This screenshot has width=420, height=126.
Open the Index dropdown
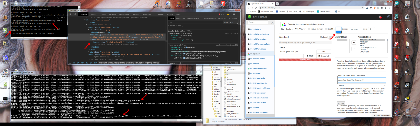click(x=371, y=29)
